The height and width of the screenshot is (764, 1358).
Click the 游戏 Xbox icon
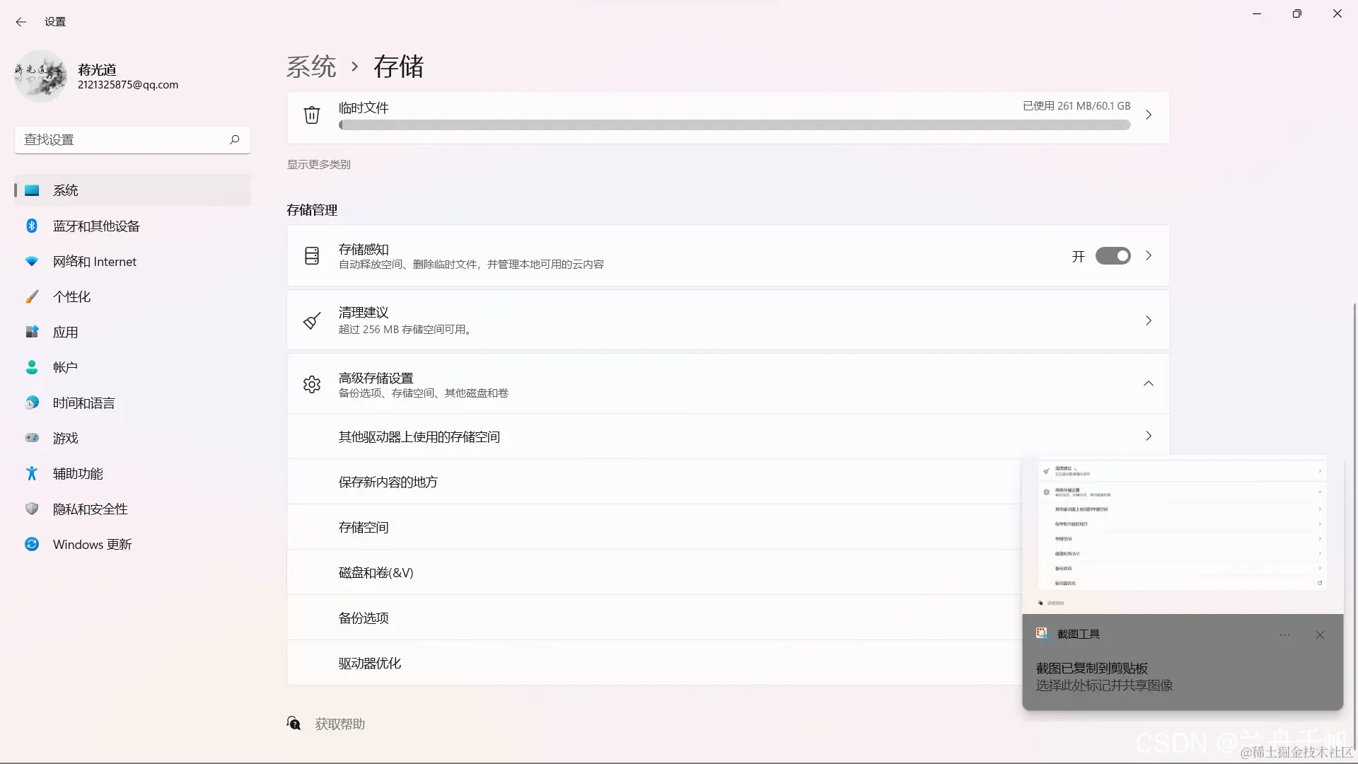point(31,438)
